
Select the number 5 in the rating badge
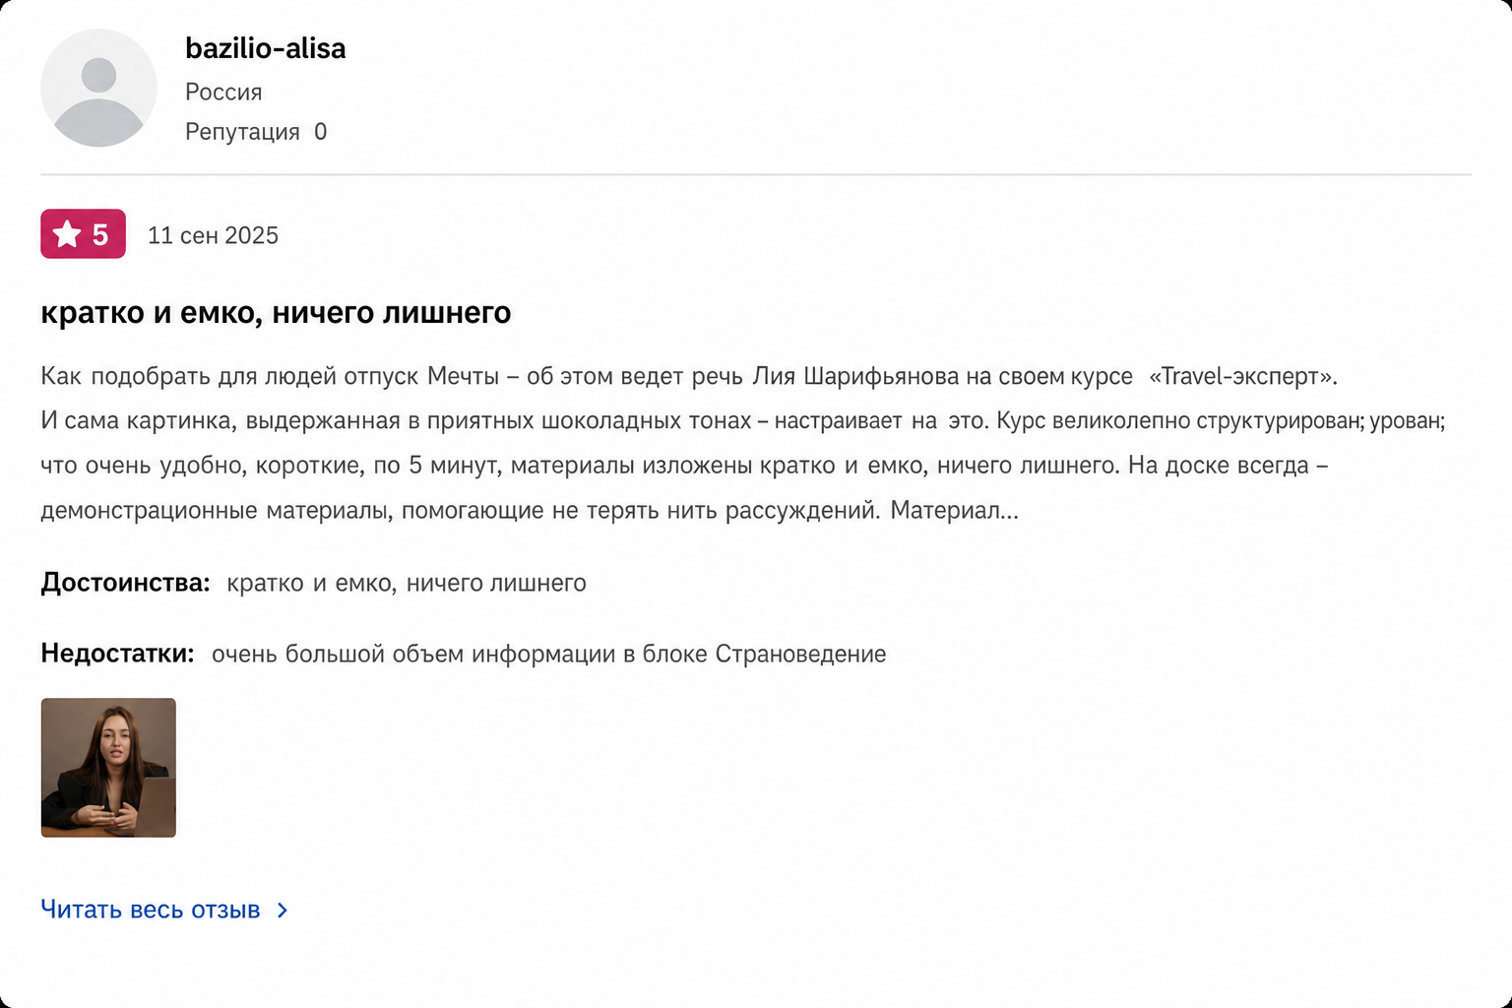click(x=100, y=234)
